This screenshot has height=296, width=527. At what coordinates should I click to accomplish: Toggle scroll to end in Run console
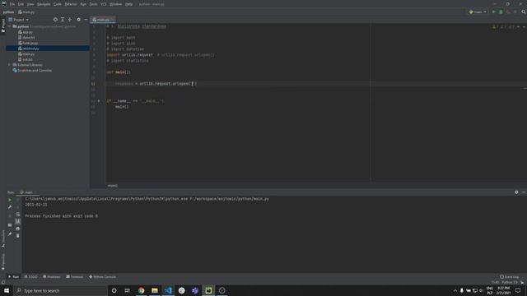pyautogui.click(x=18, y=221)
